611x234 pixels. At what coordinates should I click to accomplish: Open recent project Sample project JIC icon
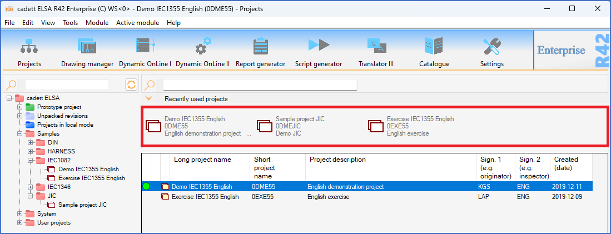coord(265,126)
